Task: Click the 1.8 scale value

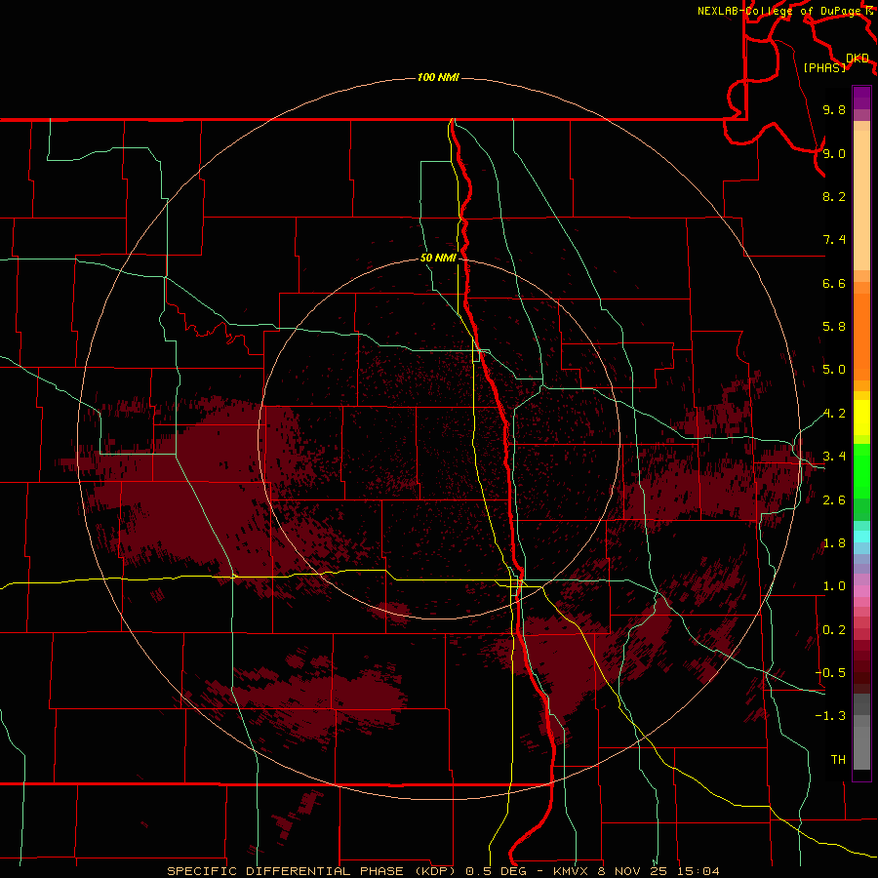Action: point(834,543)
